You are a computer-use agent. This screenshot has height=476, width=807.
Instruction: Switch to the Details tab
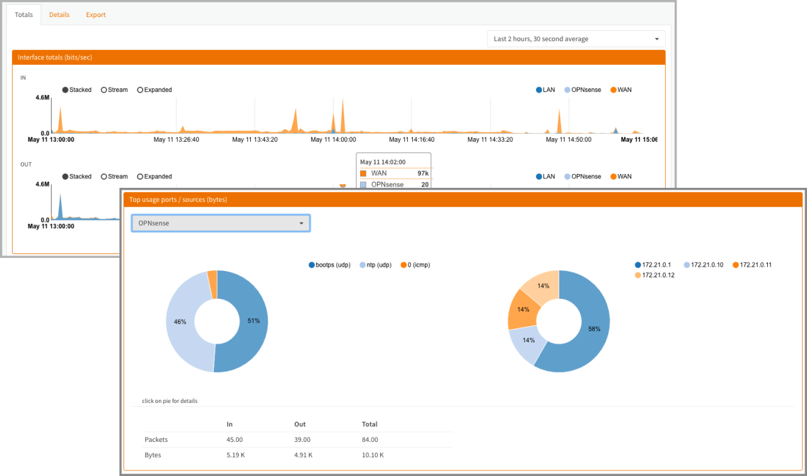(x=59, y=15)
